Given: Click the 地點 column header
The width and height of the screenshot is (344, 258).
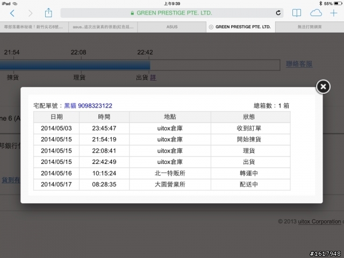Looking at the screenshot, I should (170, 117).
